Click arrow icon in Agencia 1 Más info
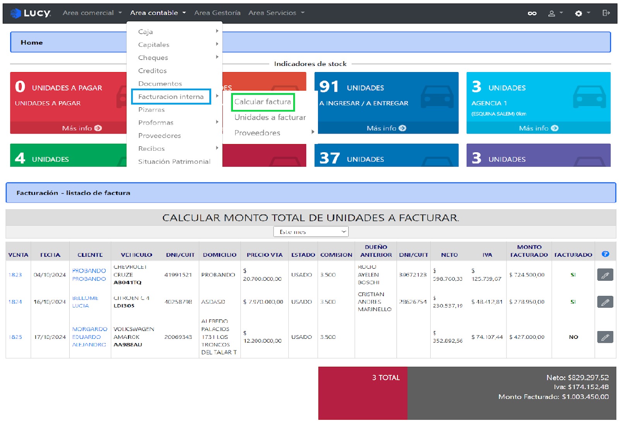 point(554,128)
